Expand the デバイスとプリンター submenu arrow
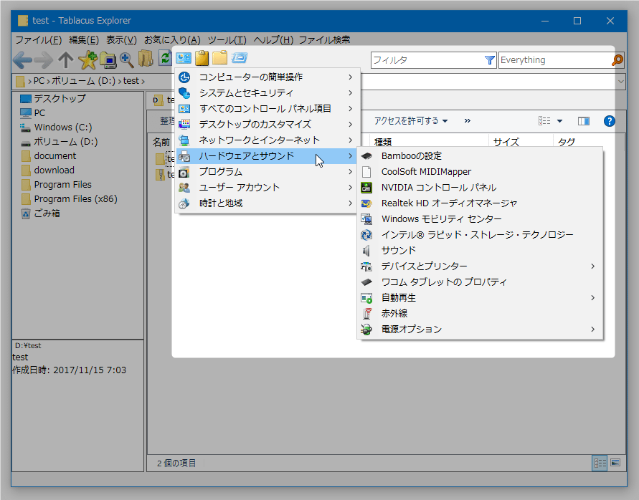 593,266
